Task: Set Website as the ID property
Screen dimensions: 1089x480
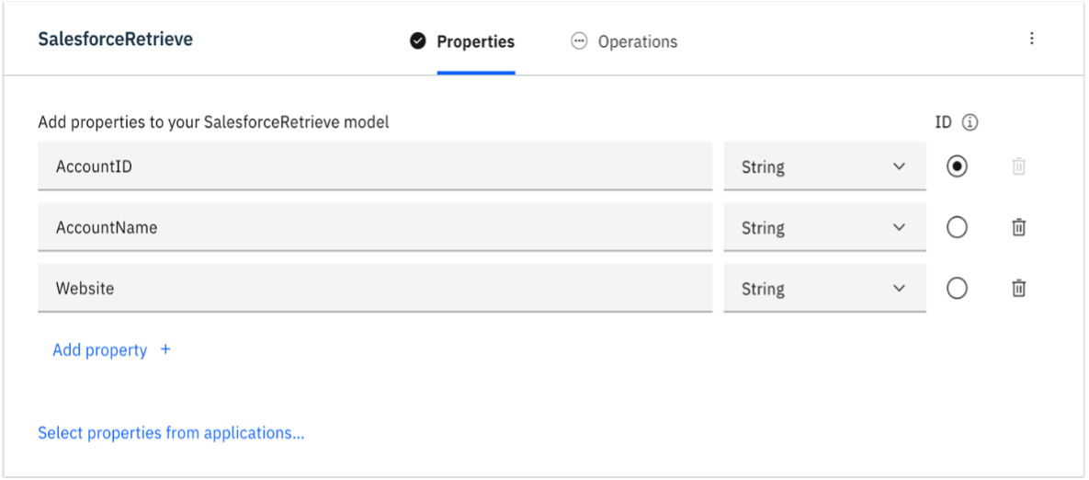Action: [957, 288]
